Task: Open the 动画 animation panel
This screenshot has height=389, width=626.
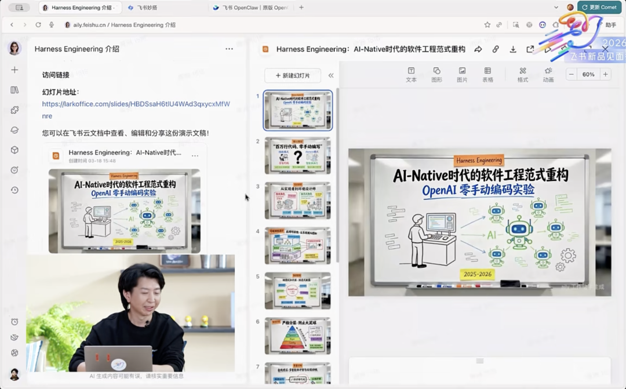Action: [548, 74]
